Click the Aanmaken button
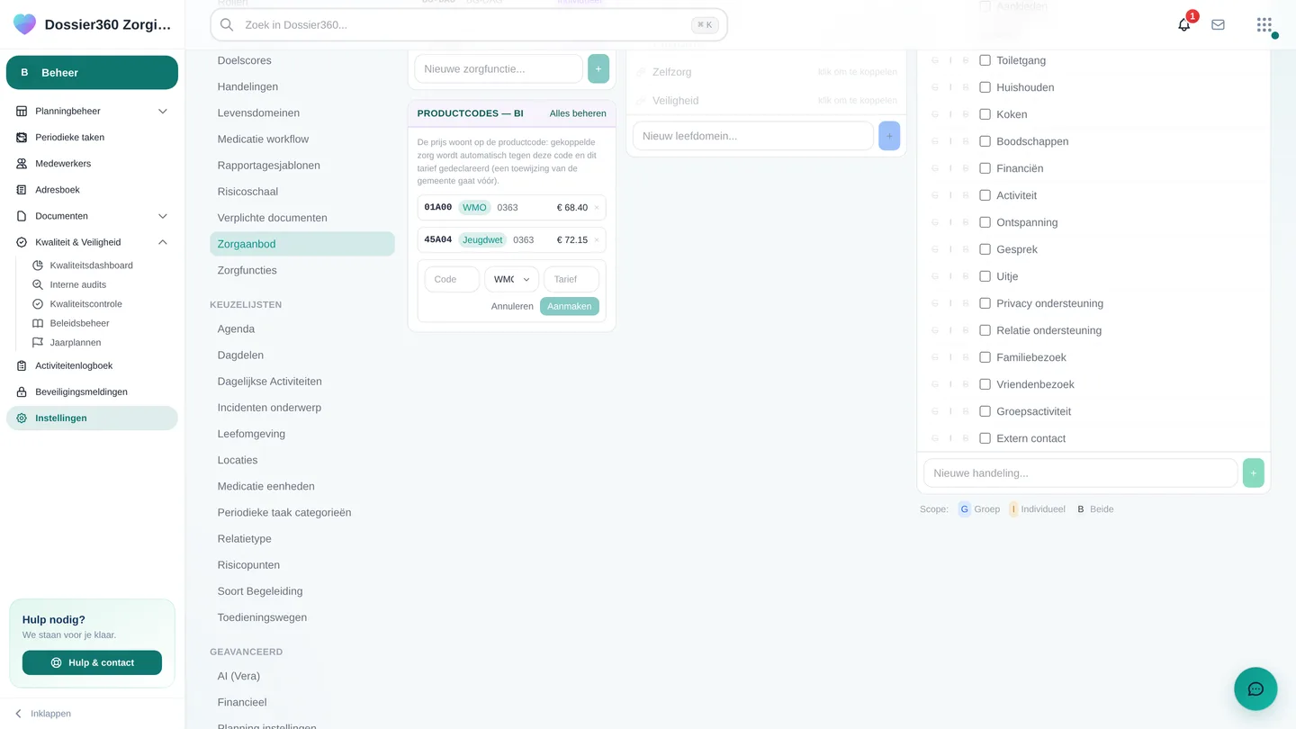 570,306
